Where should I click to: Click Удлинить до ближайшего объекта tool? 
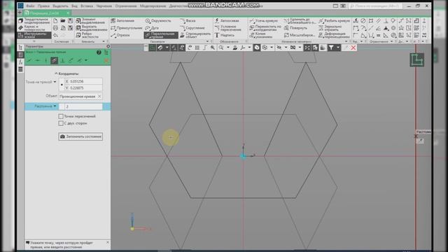coord(300,21)
